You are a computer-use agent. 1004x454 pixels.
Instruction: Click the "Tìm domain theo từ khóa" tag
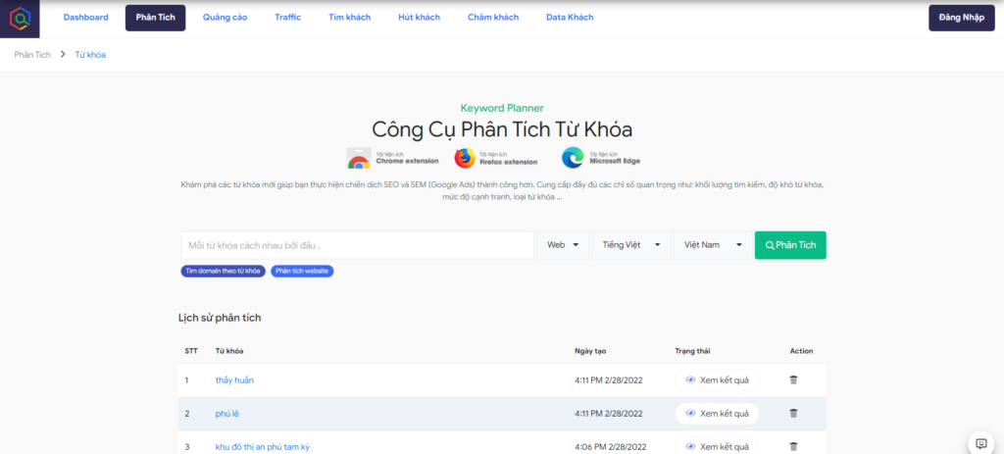(223, 271)
